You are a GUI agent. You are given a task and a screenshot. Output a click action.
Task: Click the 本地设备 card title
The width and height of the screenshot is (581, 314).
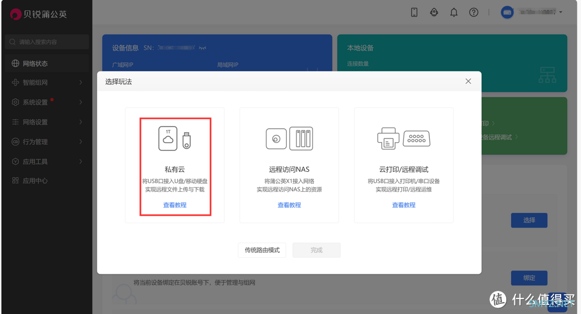(360, 48)
